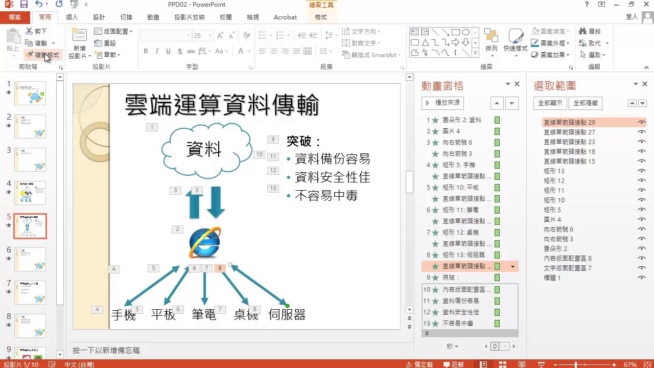The width and height of the screenshot is (654, 368).
Task: Move animation up in the Animation Pane
Action: pyautogui.click(x=497, y=103)
